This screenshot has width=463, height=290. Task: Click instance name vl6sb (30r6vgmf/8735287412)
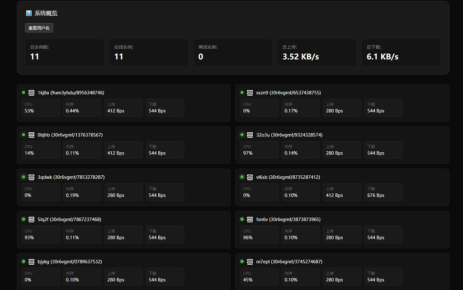pyautogui.click(x=288, y=177)
